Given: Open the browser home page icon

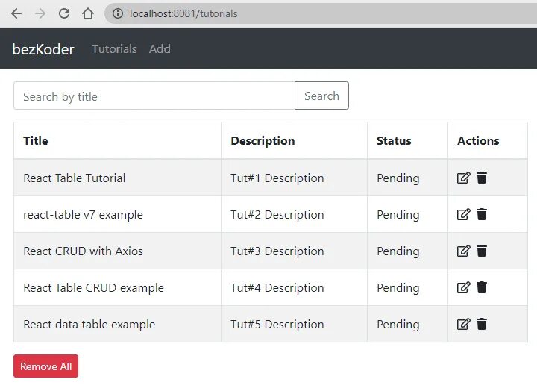Looking at the screenshot, I should point(88,13).
